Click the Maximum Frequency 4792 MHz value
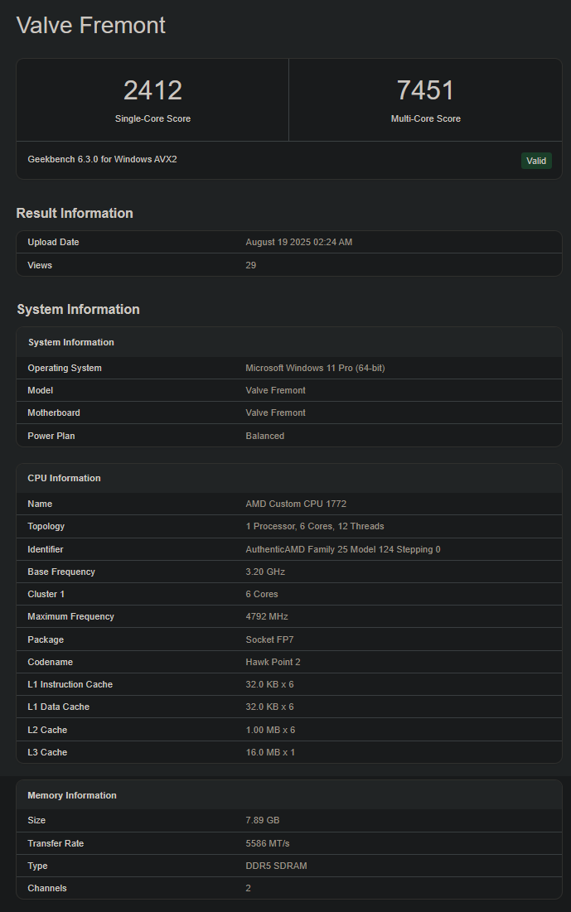 click(x=267, y=616)
